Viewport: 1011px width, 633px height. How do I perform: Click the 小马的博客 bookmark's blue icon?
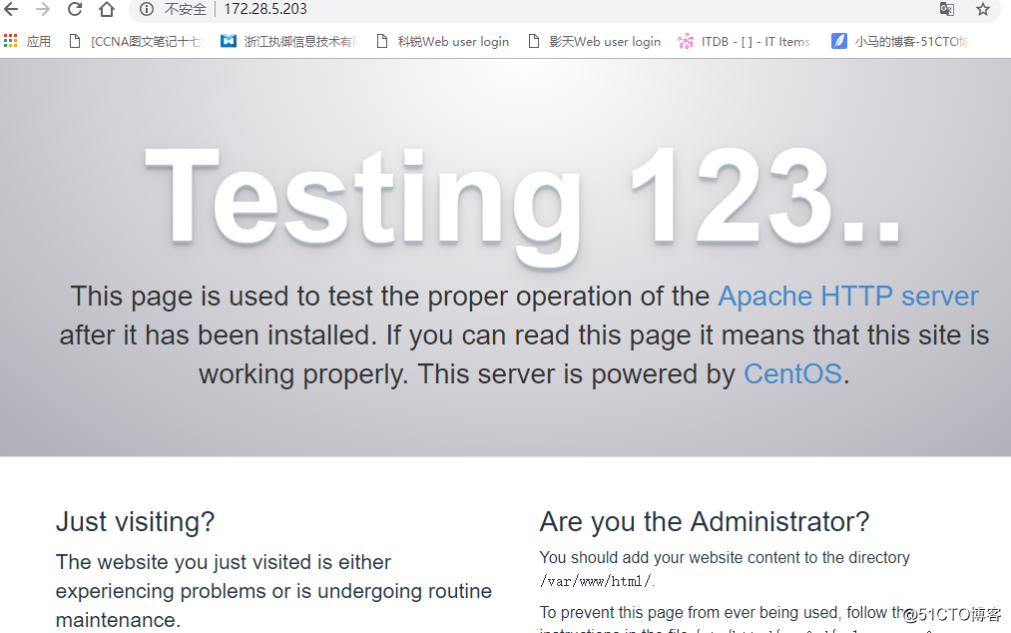coord(839,41)
